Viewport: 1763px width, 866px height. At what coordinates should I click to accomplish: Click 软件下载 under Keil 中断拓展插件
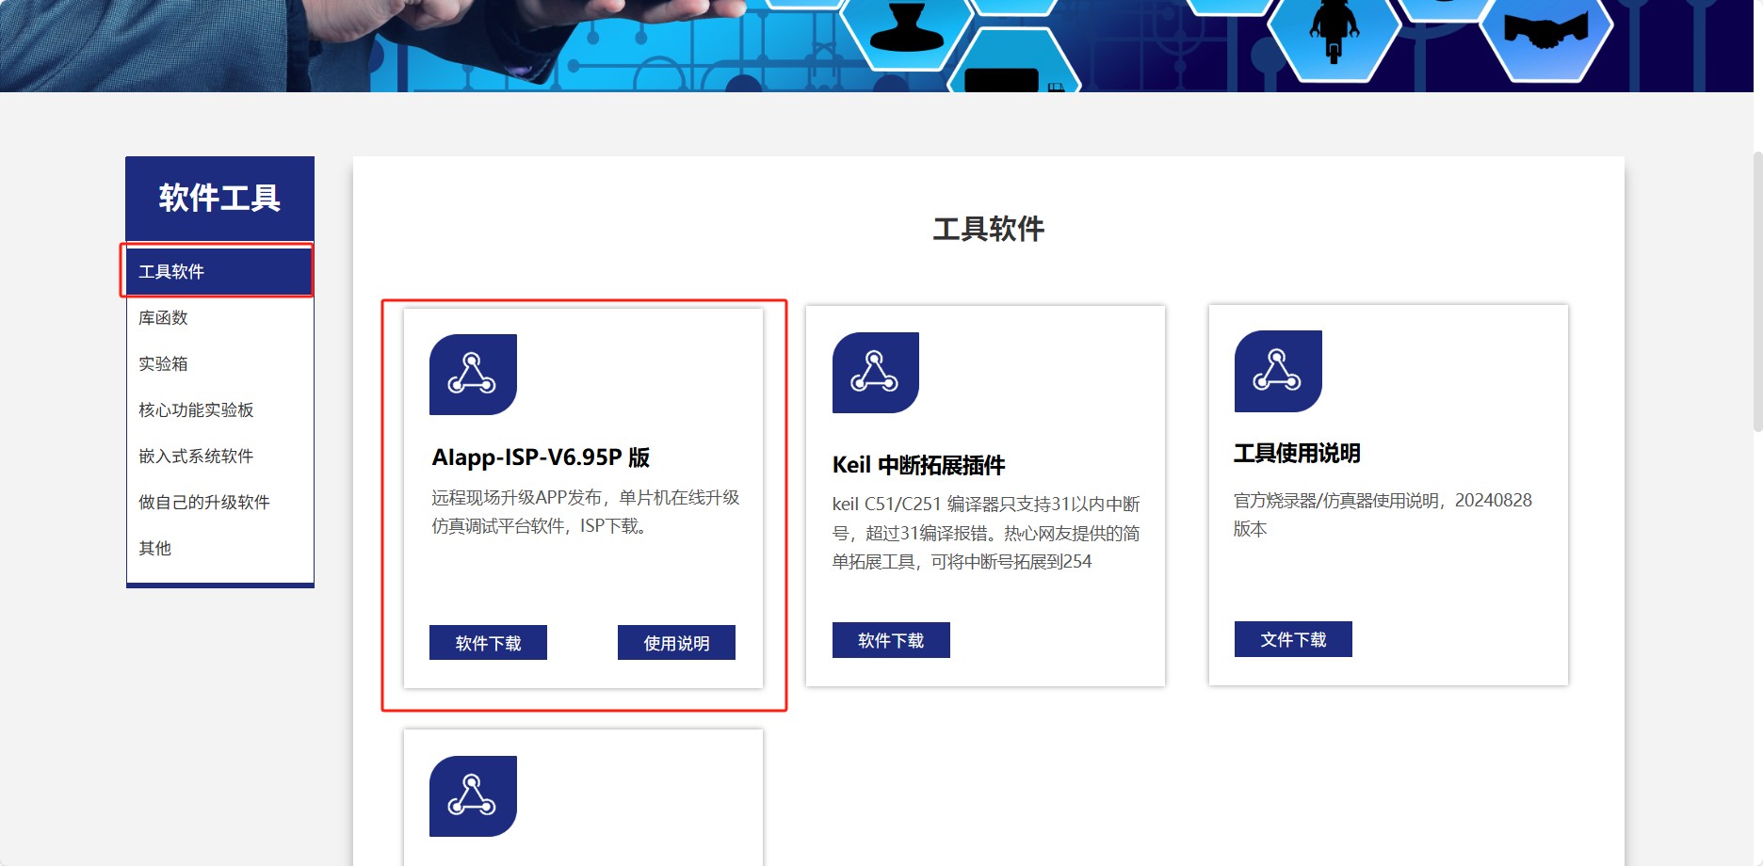[x=891, y=640]
